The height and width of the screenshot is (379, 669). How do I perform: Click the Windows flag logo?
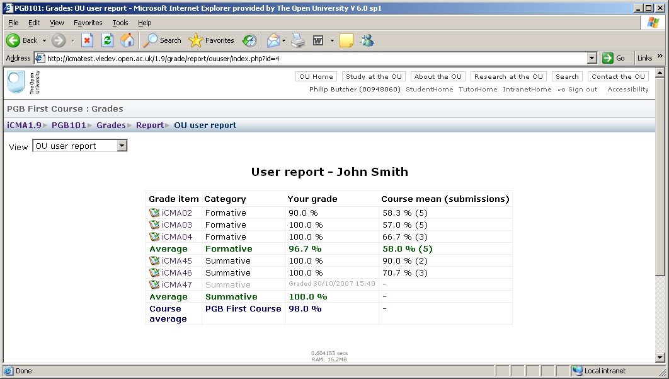pos(653,23)
